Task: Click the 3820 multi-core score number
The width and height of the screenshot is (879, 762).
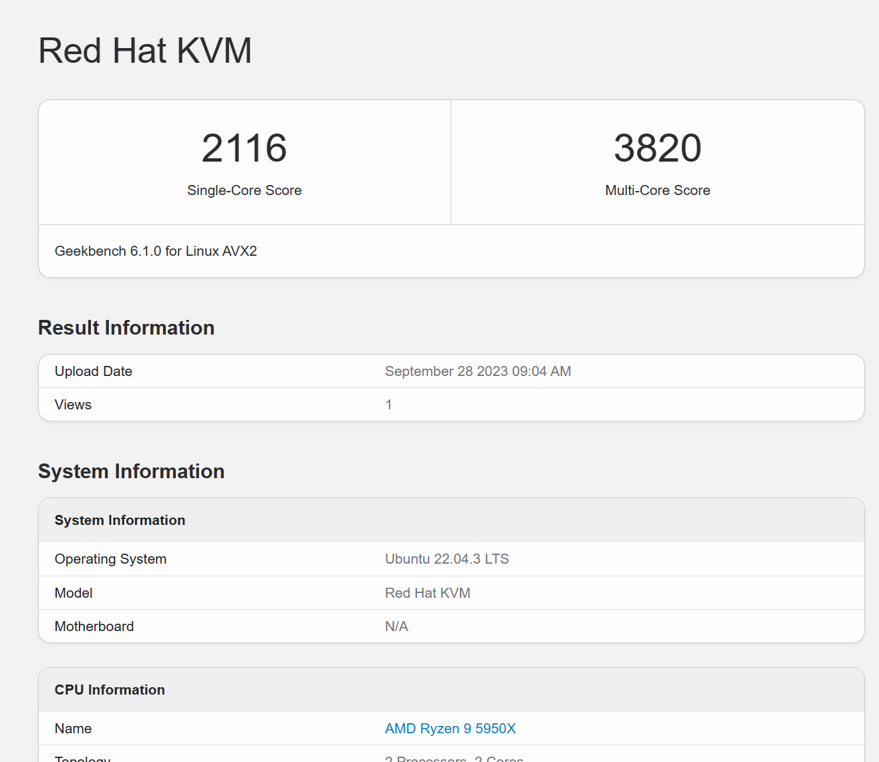Action: 657,148
